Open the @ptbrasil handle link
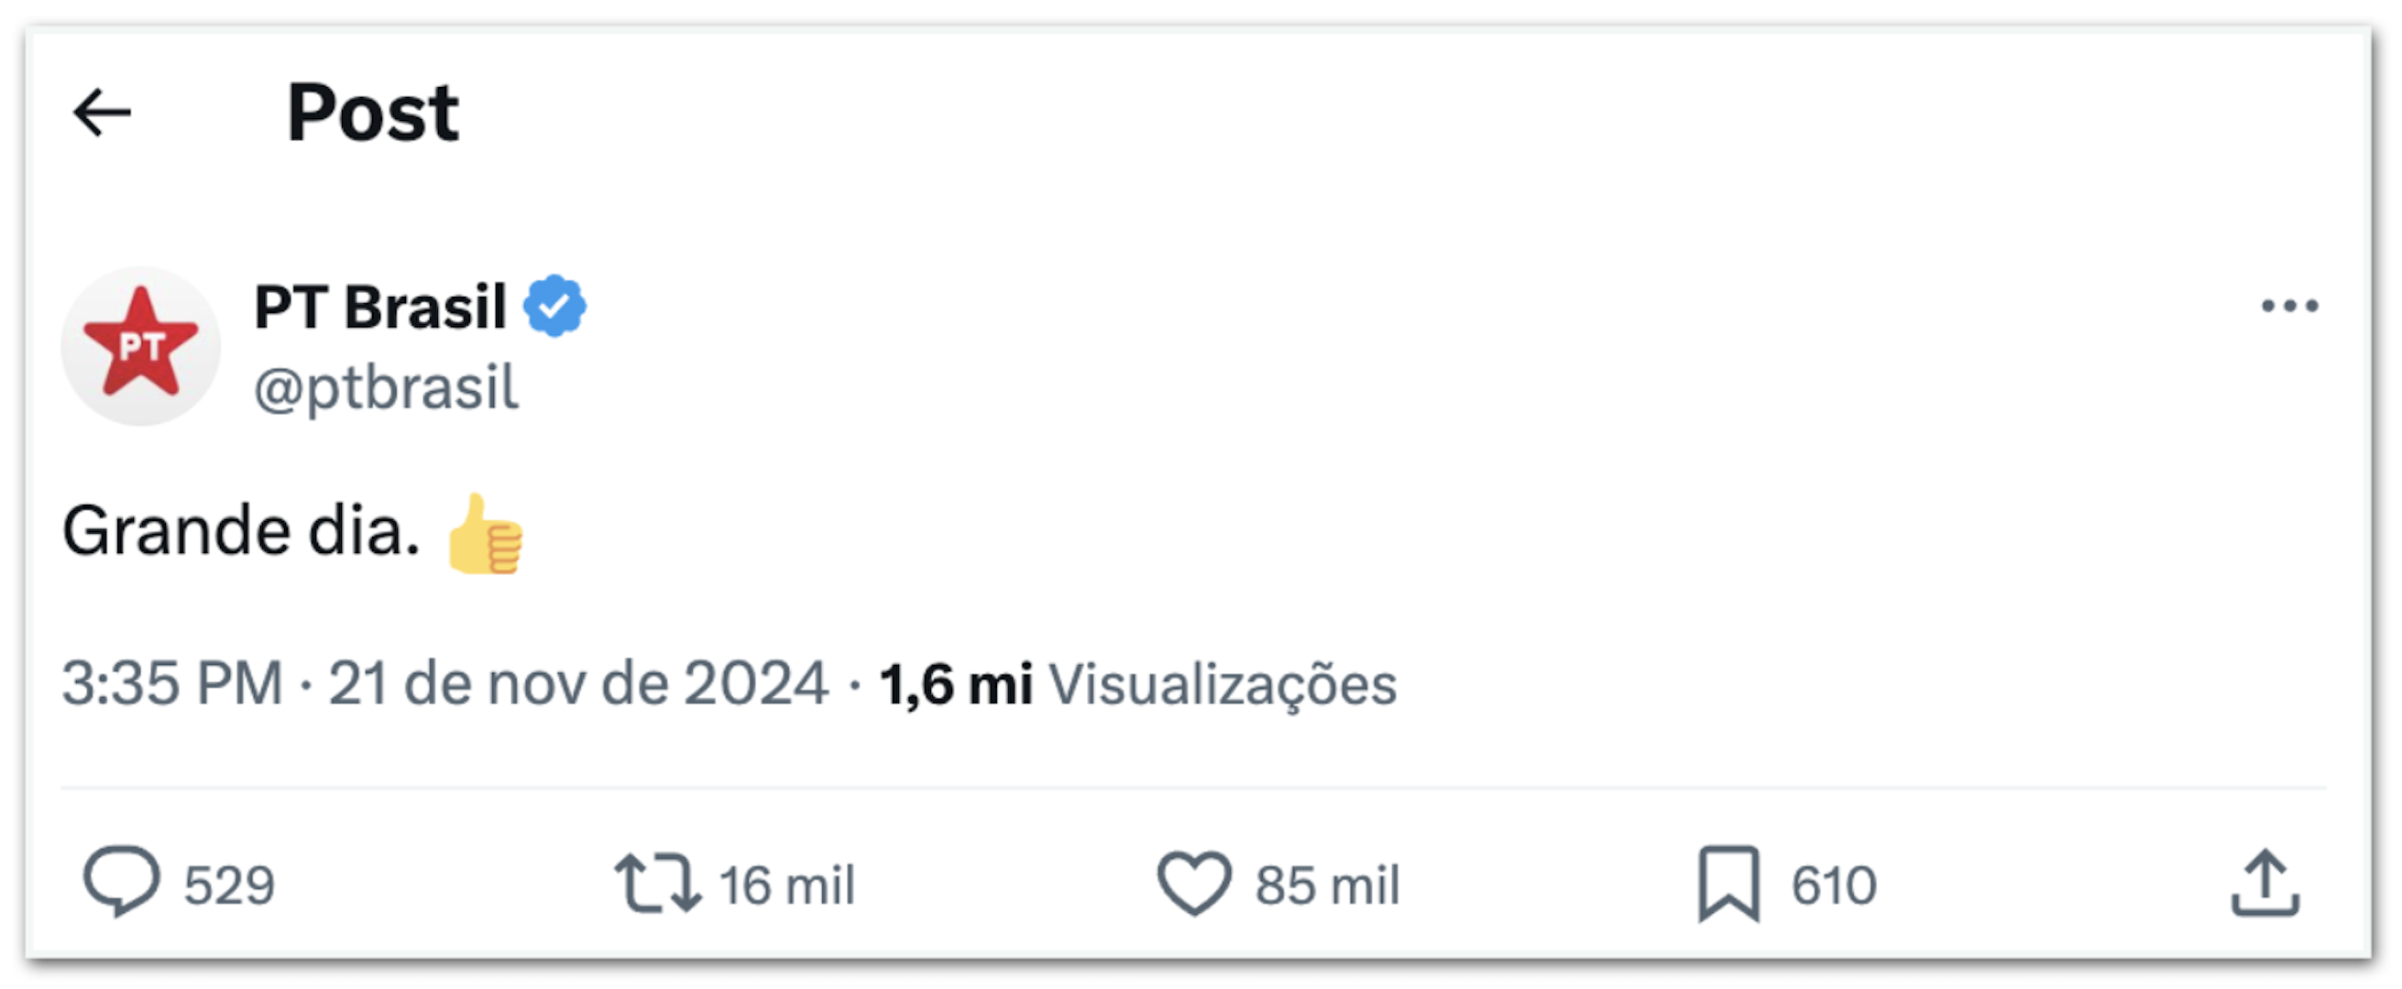The image size is (2402, 989). tap(386, 387)
